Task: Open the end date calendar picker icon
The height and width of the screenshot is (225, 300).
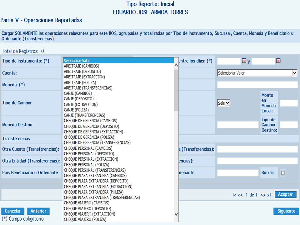Action: (x=278, y=61)
